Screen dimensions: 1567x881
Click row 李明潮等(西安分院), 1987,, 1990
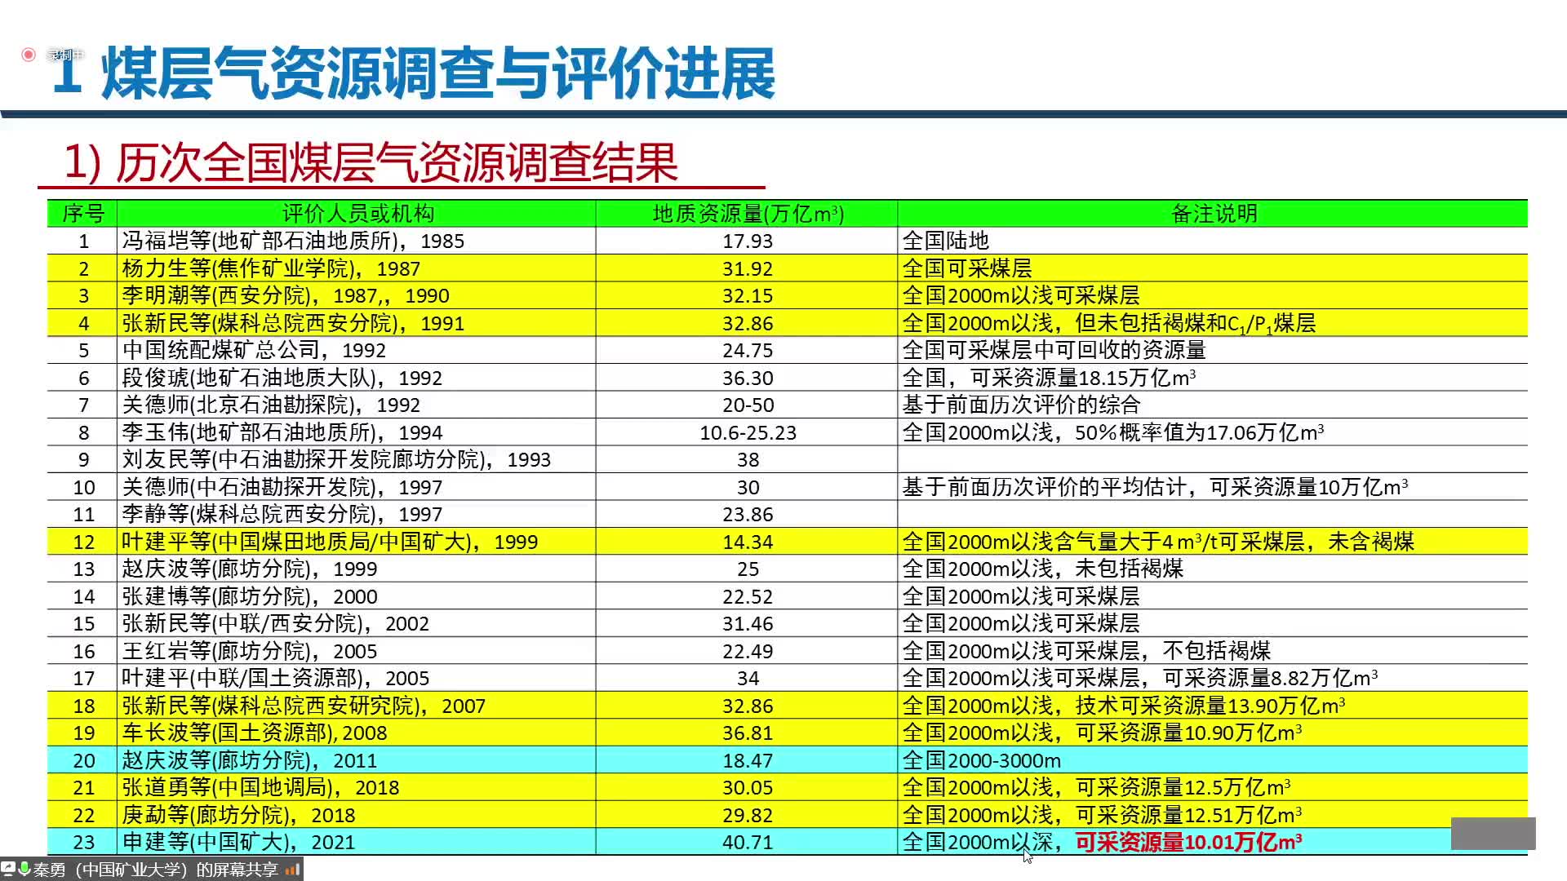pyautogui.click(x=787, y=295)
